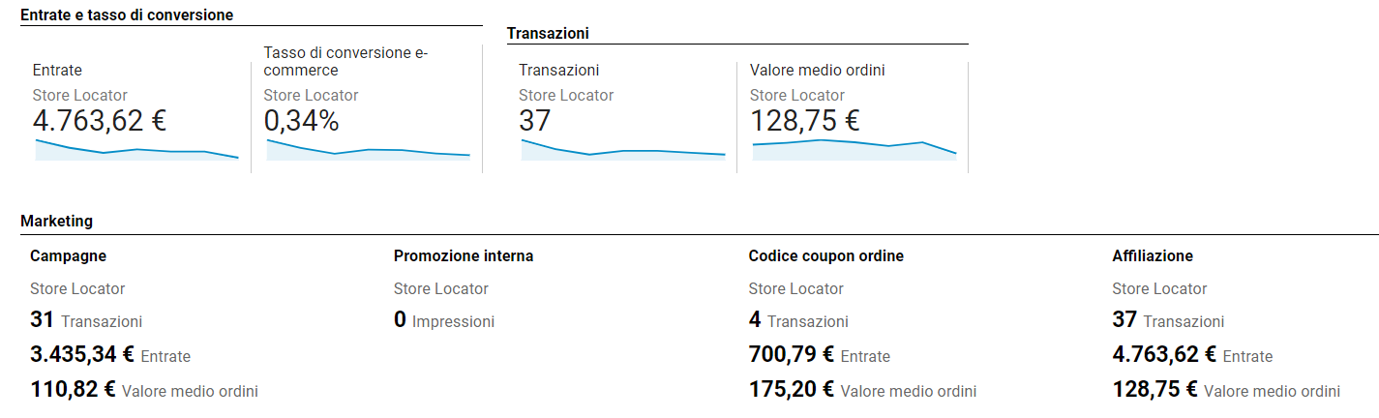
Task: Select the conversion rate 0,34% metric
Action: (302, 121)
